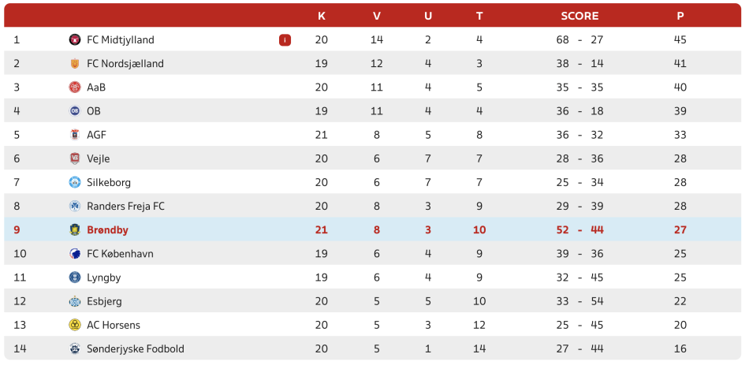Open the Randers Freja FC team link

click(125, 207)
